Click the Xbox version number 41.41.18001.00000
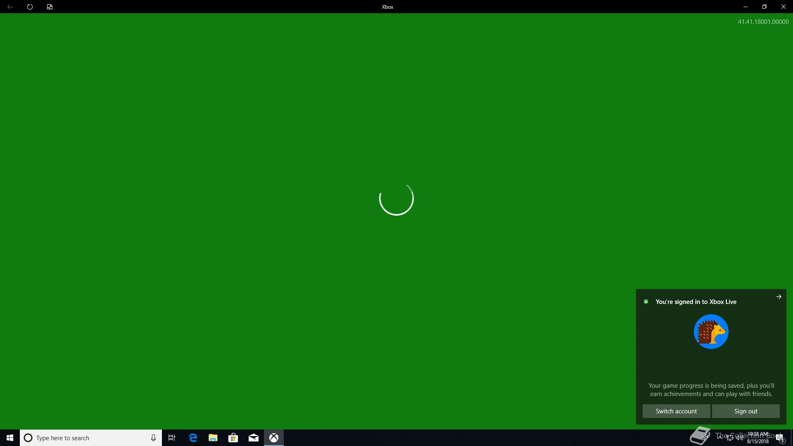This screenshot has width=793, height=446. pyautogui.click(x=763, y=21)
